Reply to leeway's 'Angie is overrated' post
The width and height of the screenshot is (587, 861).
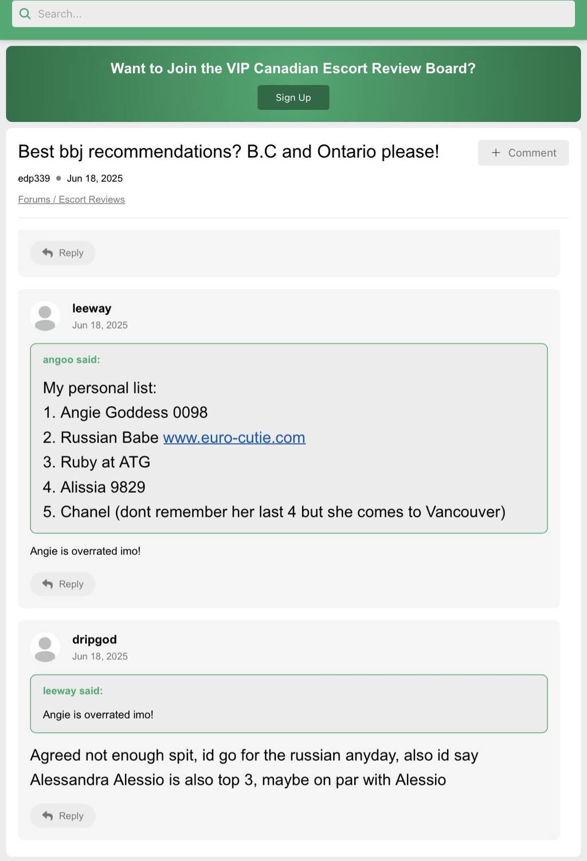62,584
